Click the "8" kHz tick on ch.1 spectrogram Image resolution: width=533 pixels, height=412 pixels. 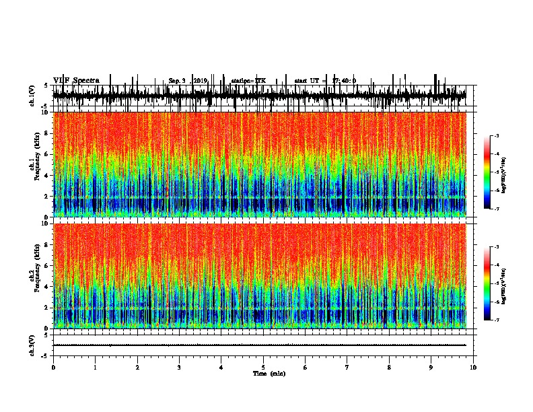46,133
